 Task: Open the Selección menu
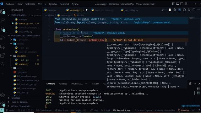tap(30, 4)
